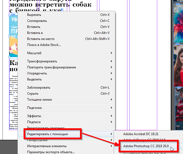Click link badge on selected image frame
This screenshot has height=154, width=183.
coord(13,15)
